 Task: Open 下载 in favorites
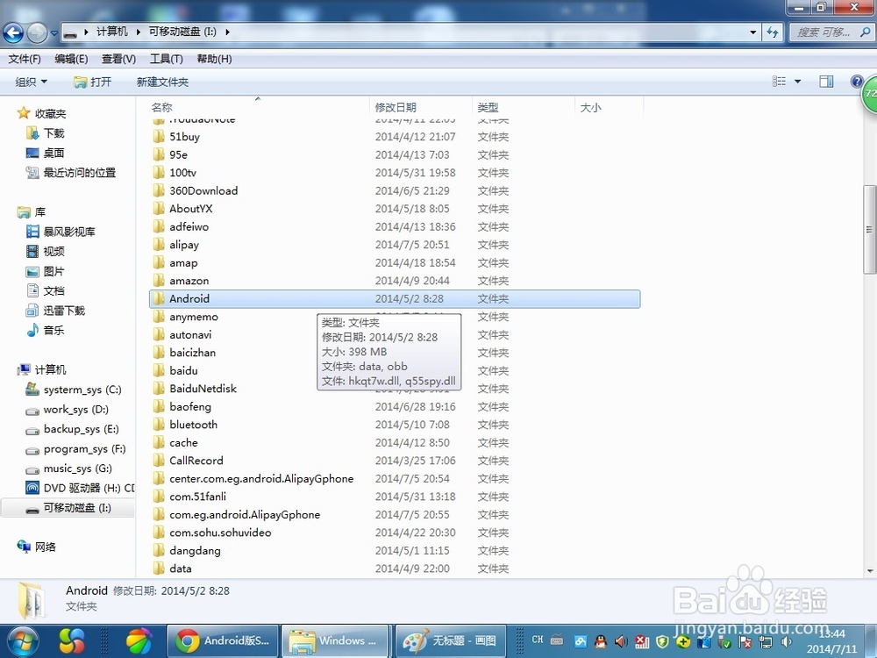coord(46,133)
